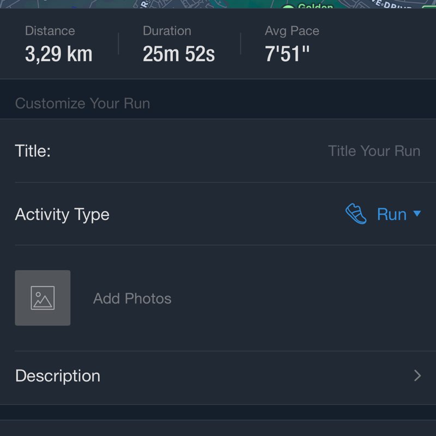Expand Description with the chevron arrow
436x436 pixels.
click(x=417, y=376)
